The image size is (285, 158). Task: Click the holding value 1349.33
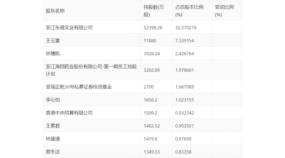(152, 152)
